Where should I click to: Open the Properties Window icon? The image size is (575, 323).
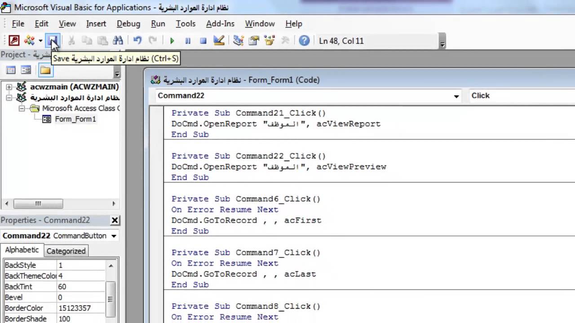click(x=254, y=41)
